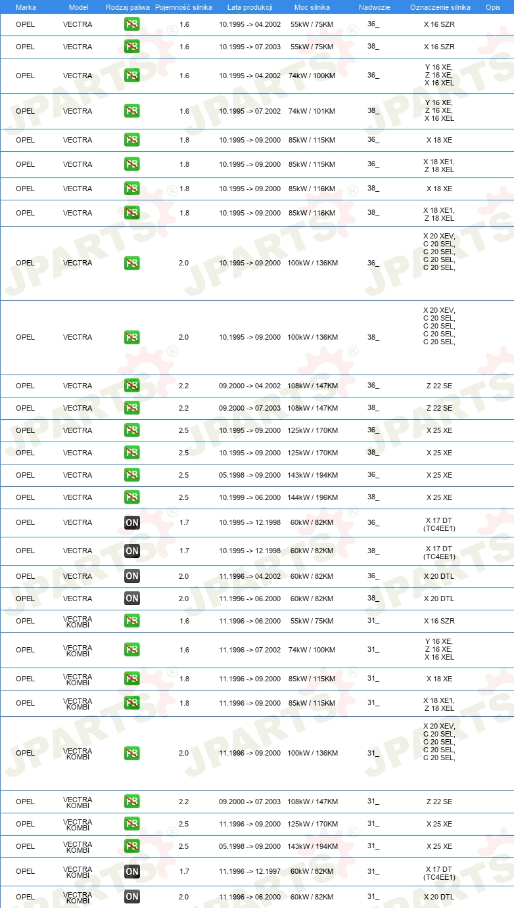The width and height of the screenshot is (514, 908).
Task: Click the petrol icon for Vectra 1.6 100KM 36_
Action: (x=132, y=76)
